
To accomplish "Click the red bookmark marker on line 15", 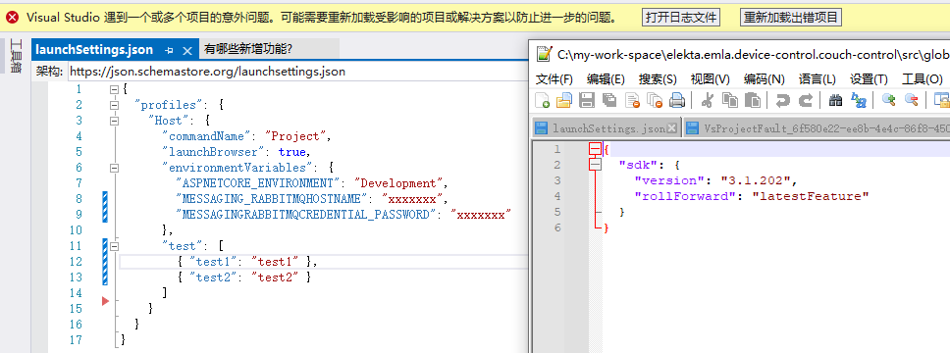I will (x=105, y=301).
